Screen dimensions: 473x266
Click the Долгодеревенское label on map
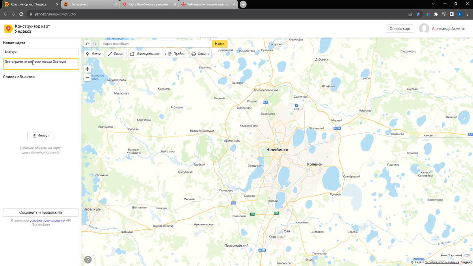tap(266, 90)
